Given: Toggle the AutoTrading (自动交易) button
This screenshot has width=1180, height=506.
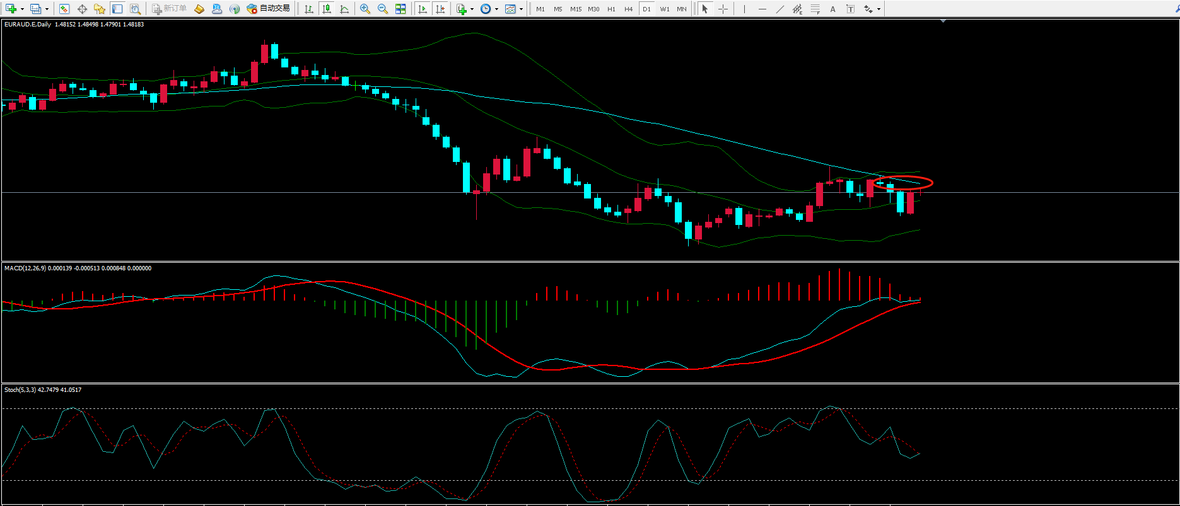Looking at the screenshot, I should point(269,9).
